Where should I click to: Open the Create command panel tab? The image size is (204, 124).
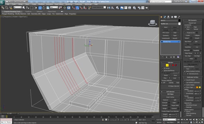point(162,17)
